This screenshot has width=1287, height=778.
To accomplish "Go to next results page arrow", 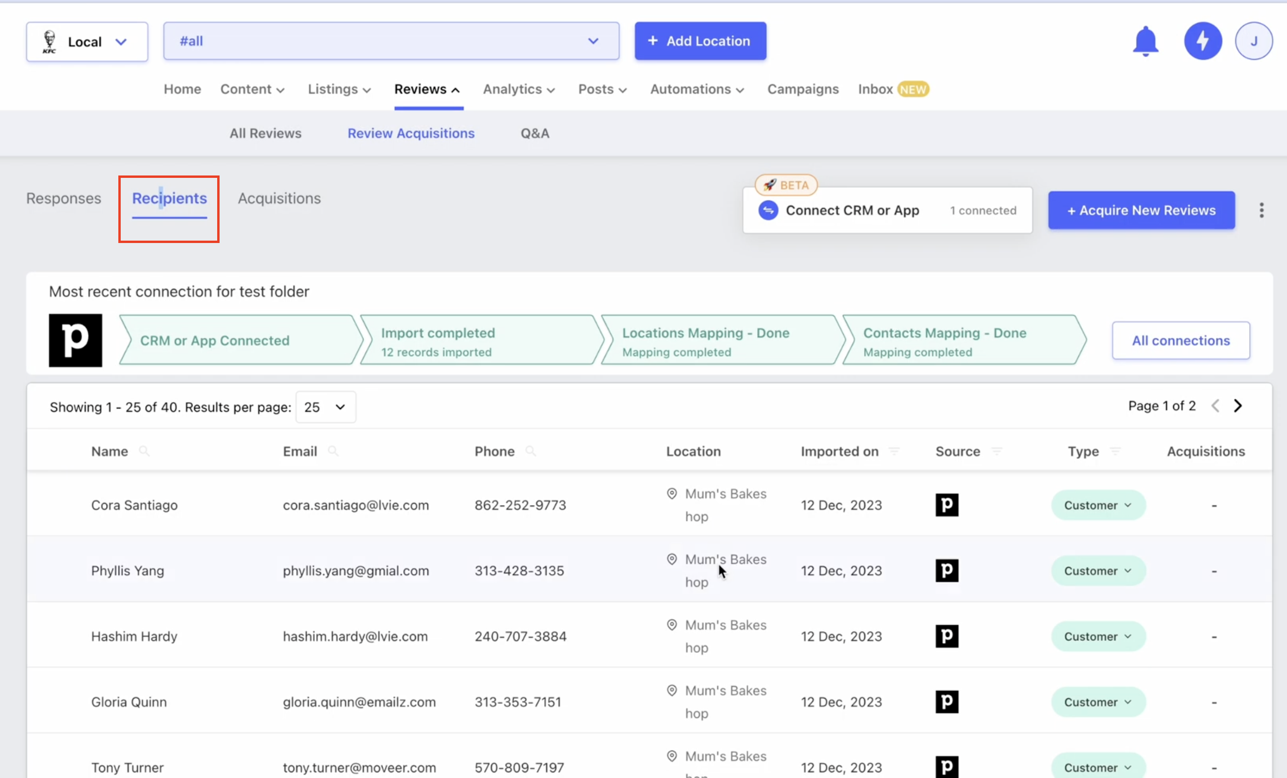I will tap(1238, 406).
